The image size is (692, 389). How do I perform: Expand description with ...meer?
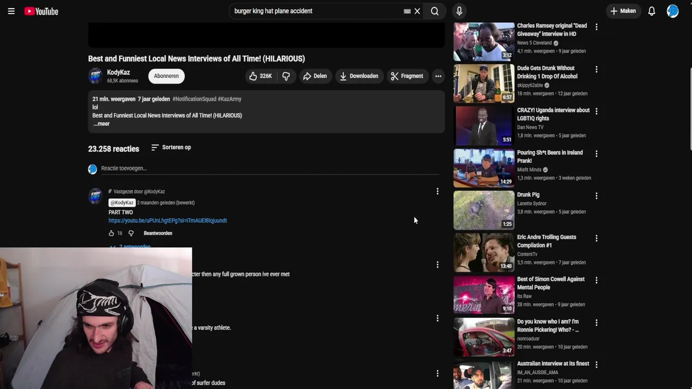pyautogui.click(x=101, y=124)
